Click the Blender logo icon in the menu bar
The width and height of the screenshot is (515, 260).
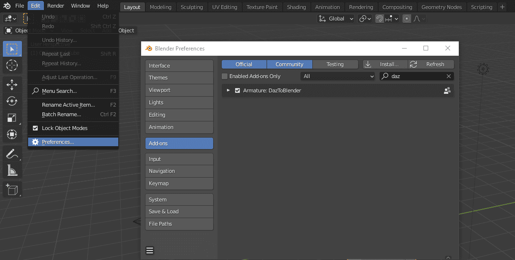pos(7,6)
